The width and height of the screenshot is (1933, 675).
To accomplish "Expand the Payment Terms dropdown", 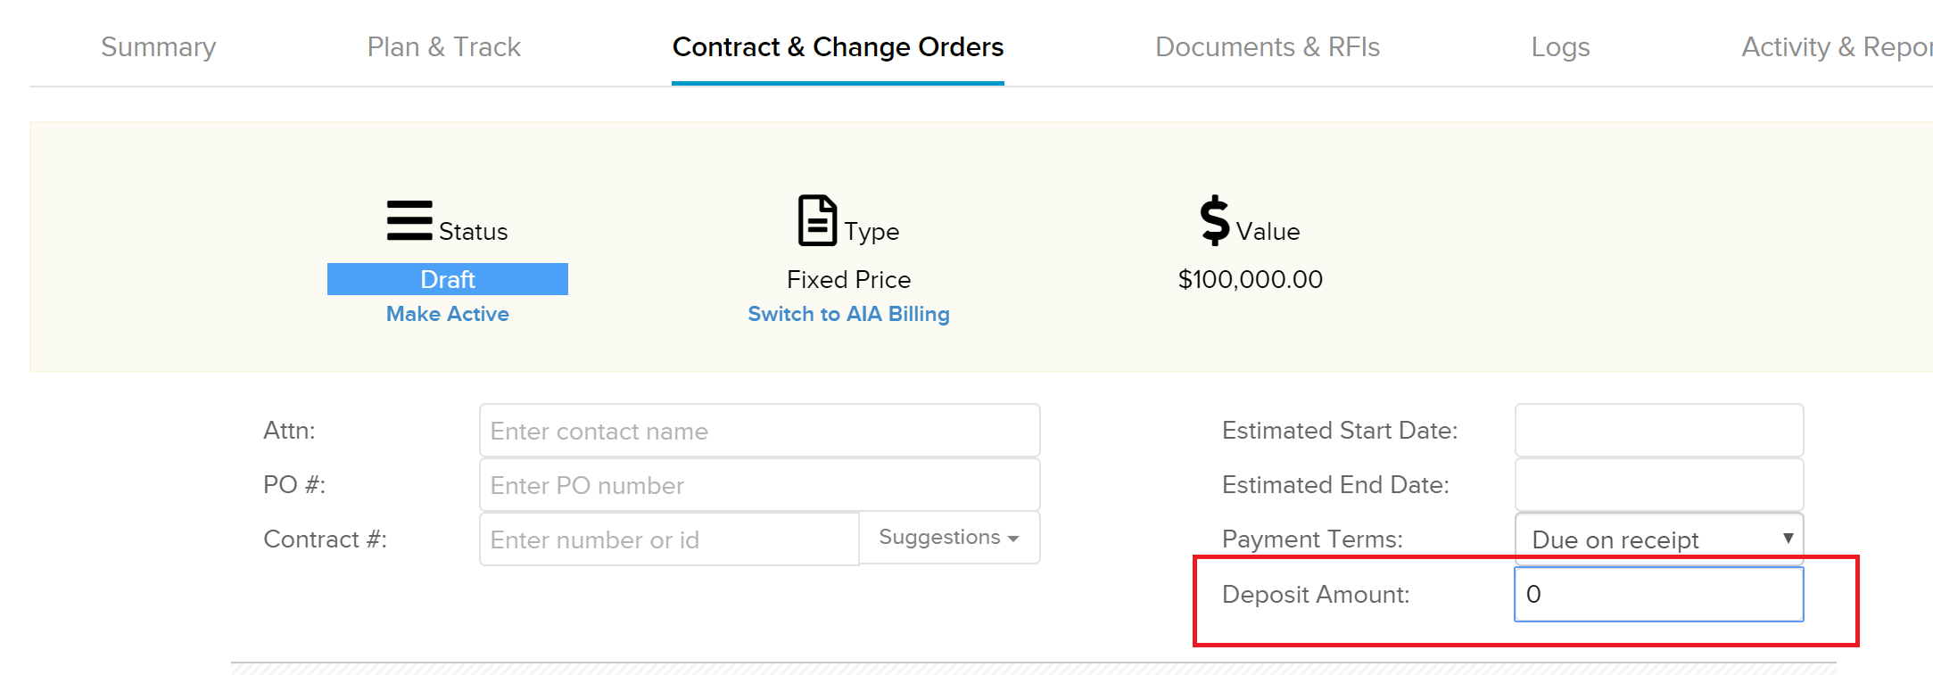I will (x=1659, y=539).
